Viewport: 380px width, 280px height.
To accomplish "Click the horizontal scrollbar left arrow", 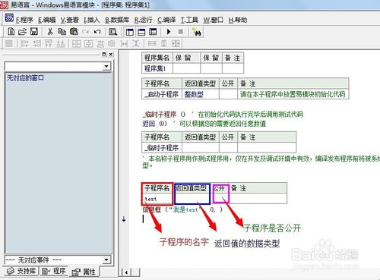I will [x=126, y=272].
